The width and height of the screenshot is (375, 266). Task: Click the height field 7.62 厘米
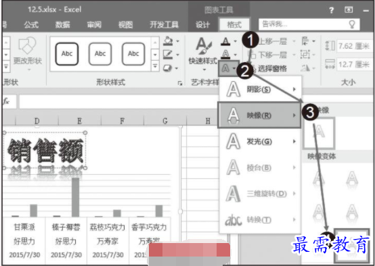355,46
